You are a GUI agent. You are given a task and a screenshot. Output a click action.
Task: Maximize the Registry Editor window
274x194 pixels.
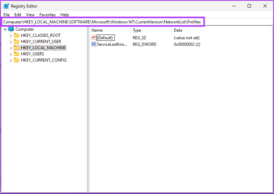[249, 6]
